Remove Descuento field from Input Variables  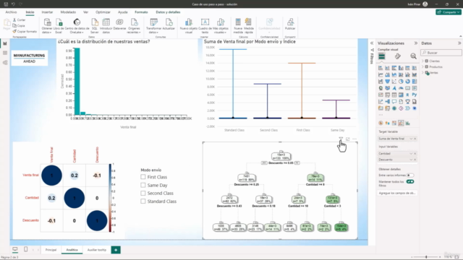pyautogui.click(x=415, y=160)
